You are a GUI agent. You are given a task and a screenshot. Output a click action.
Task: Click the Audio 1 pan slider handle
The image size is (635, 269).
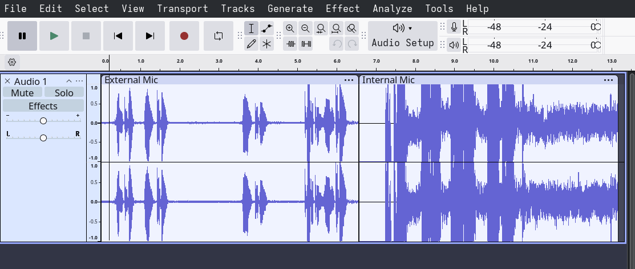tap(43, 138)
